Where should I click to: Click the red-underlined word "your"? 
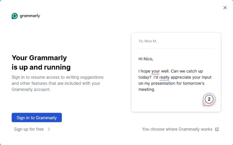point(156,71)
